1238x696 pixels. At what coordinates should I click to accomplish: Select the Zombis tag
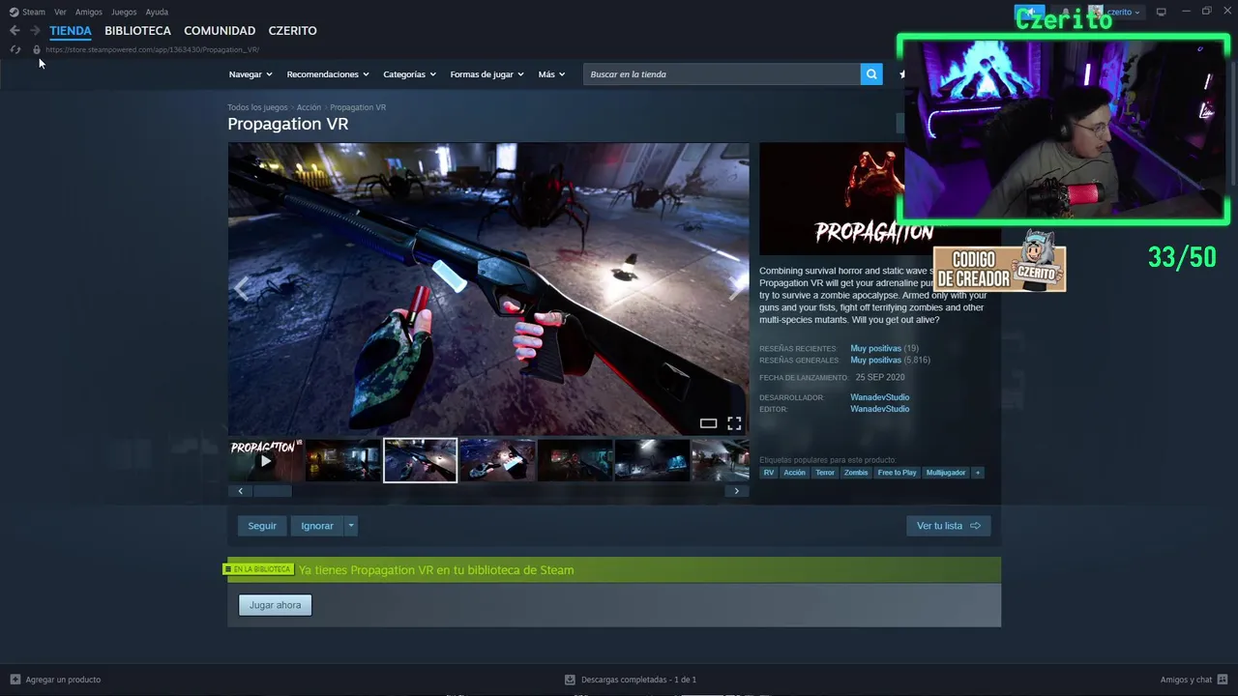[856, 473]
